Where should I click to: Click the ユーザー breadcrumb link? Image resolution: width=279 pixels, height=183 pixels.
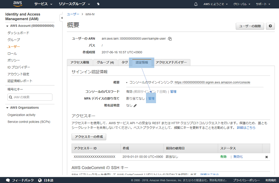click(x=73, y=14)
